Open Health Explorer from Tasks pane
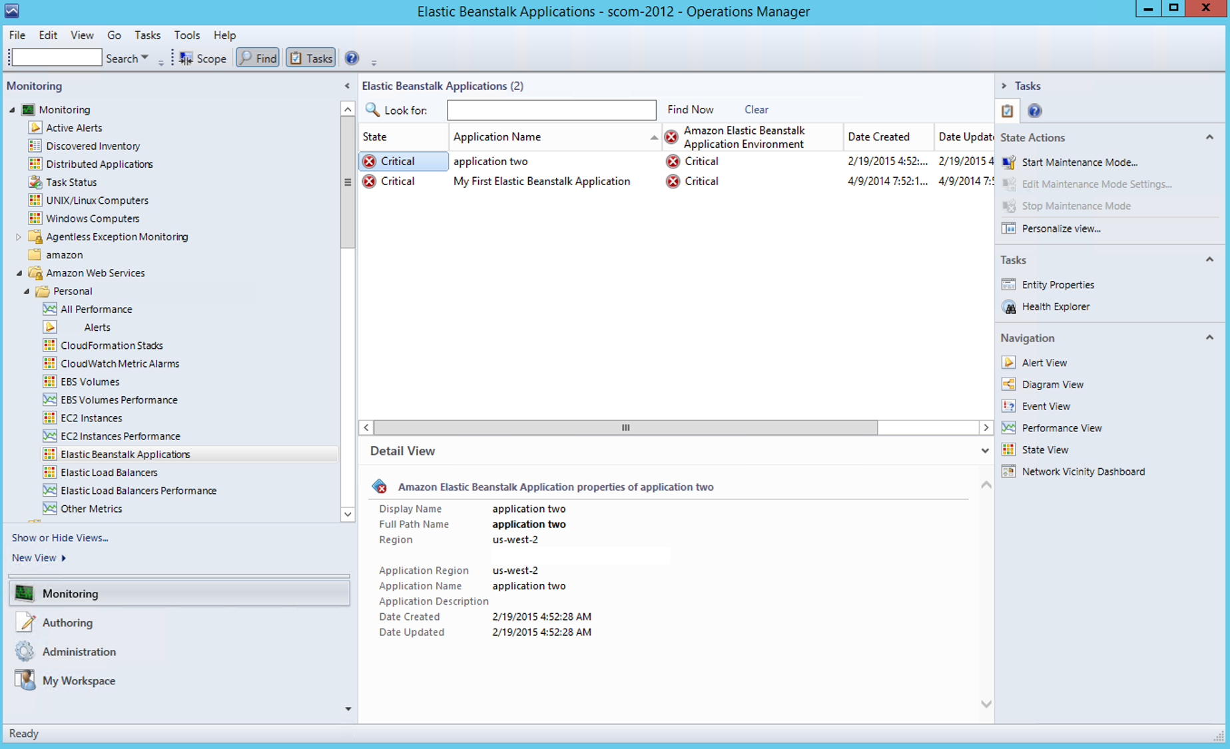The width and height of the screenshot is (1230, 749). tap(1055, 306)
